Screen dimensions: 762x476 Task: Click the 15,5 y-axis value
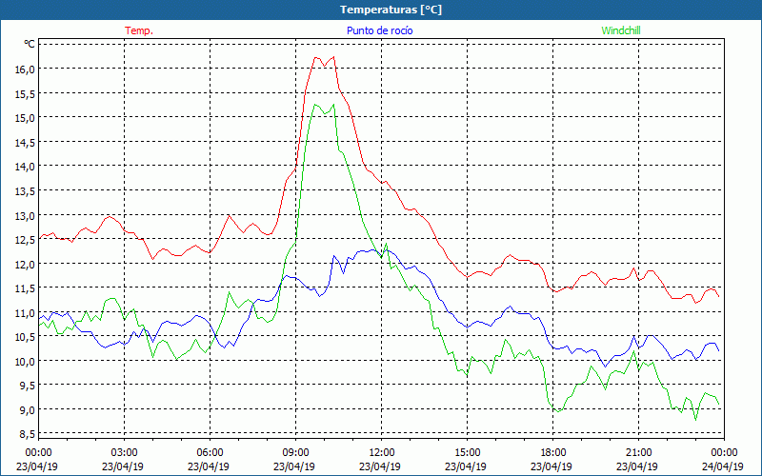[26, 93]
